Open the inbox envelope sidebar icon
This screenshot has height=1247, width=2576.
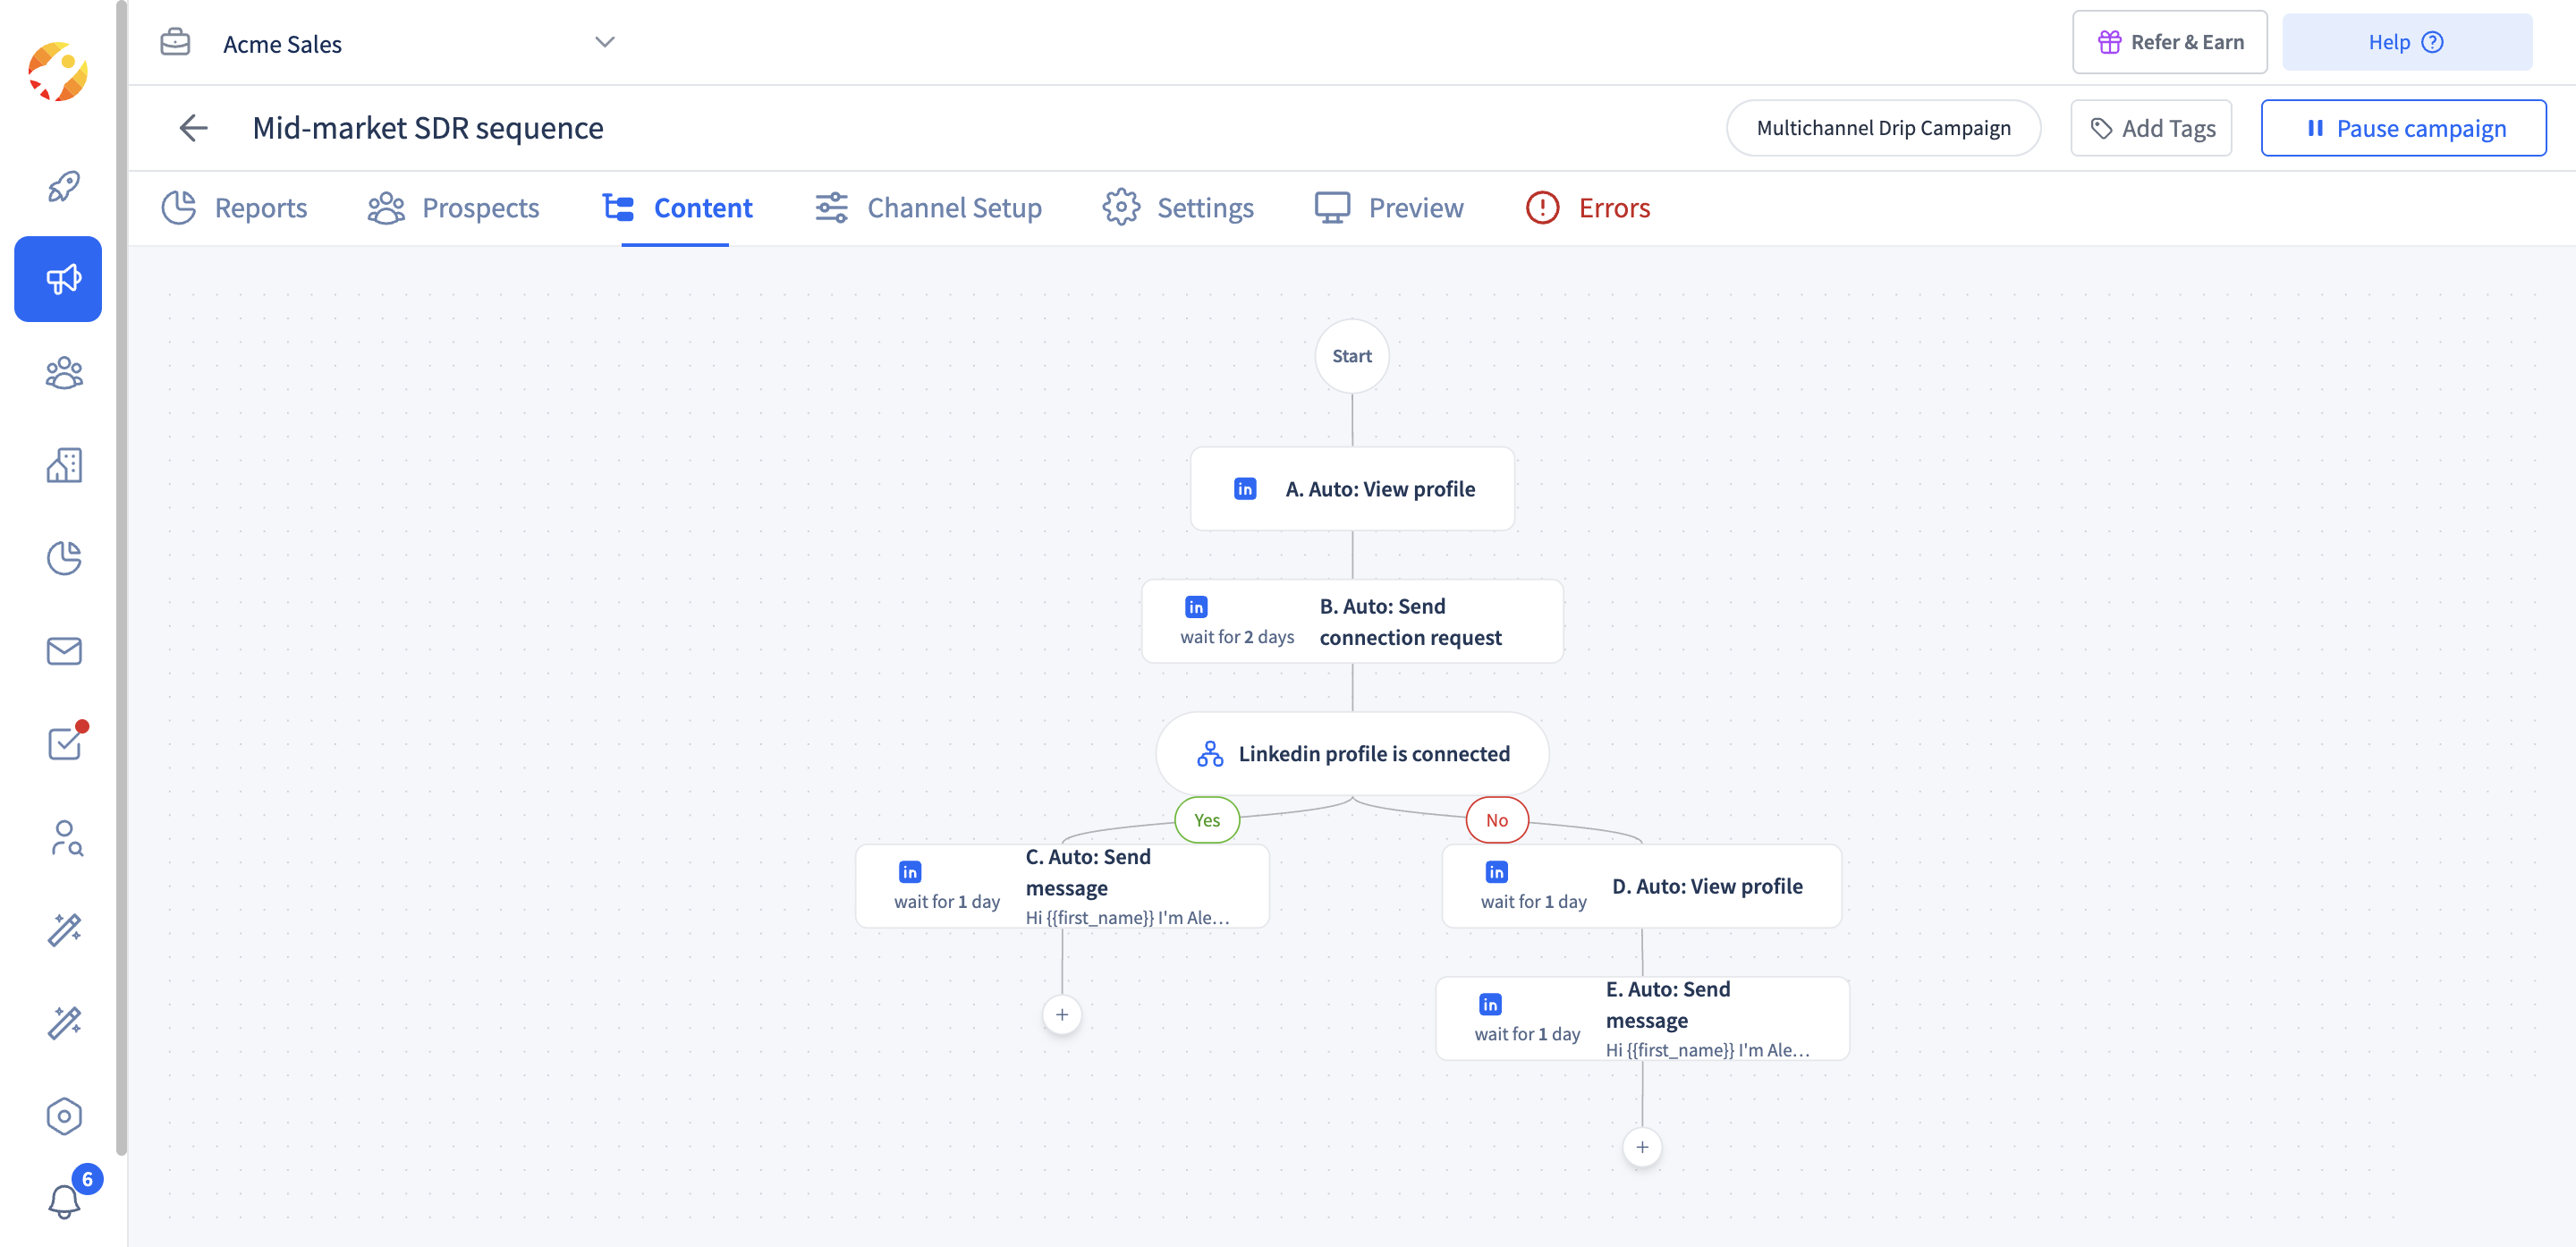pyautogui.click(x=64, y=651)
